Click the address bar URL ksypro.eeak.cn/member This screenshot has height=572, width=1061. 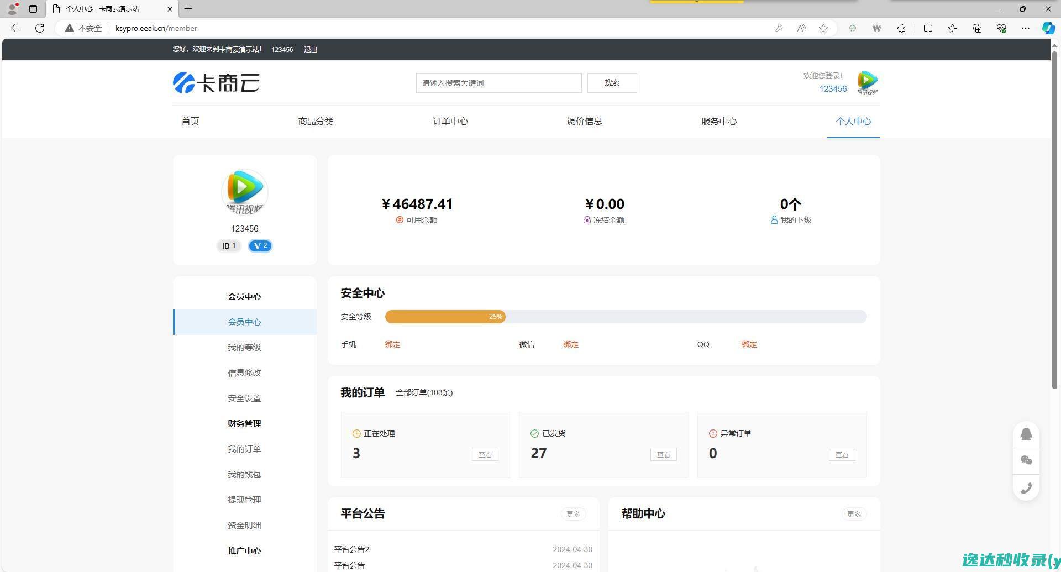click(156, 28)
